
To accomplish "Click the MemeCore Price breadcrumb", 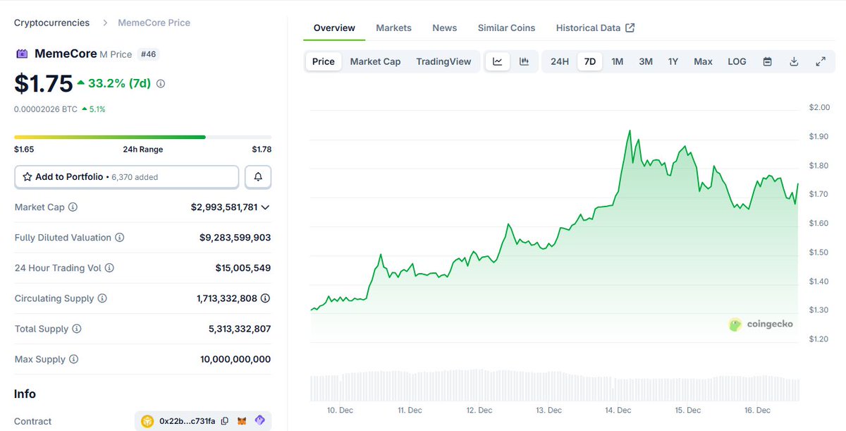I will [154, 23].
